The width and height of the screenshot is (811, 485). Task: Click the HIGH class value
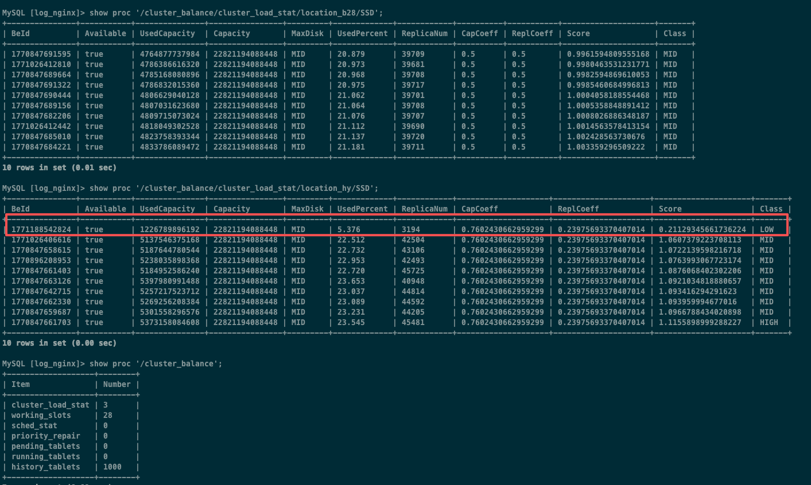tap(769, 322)
